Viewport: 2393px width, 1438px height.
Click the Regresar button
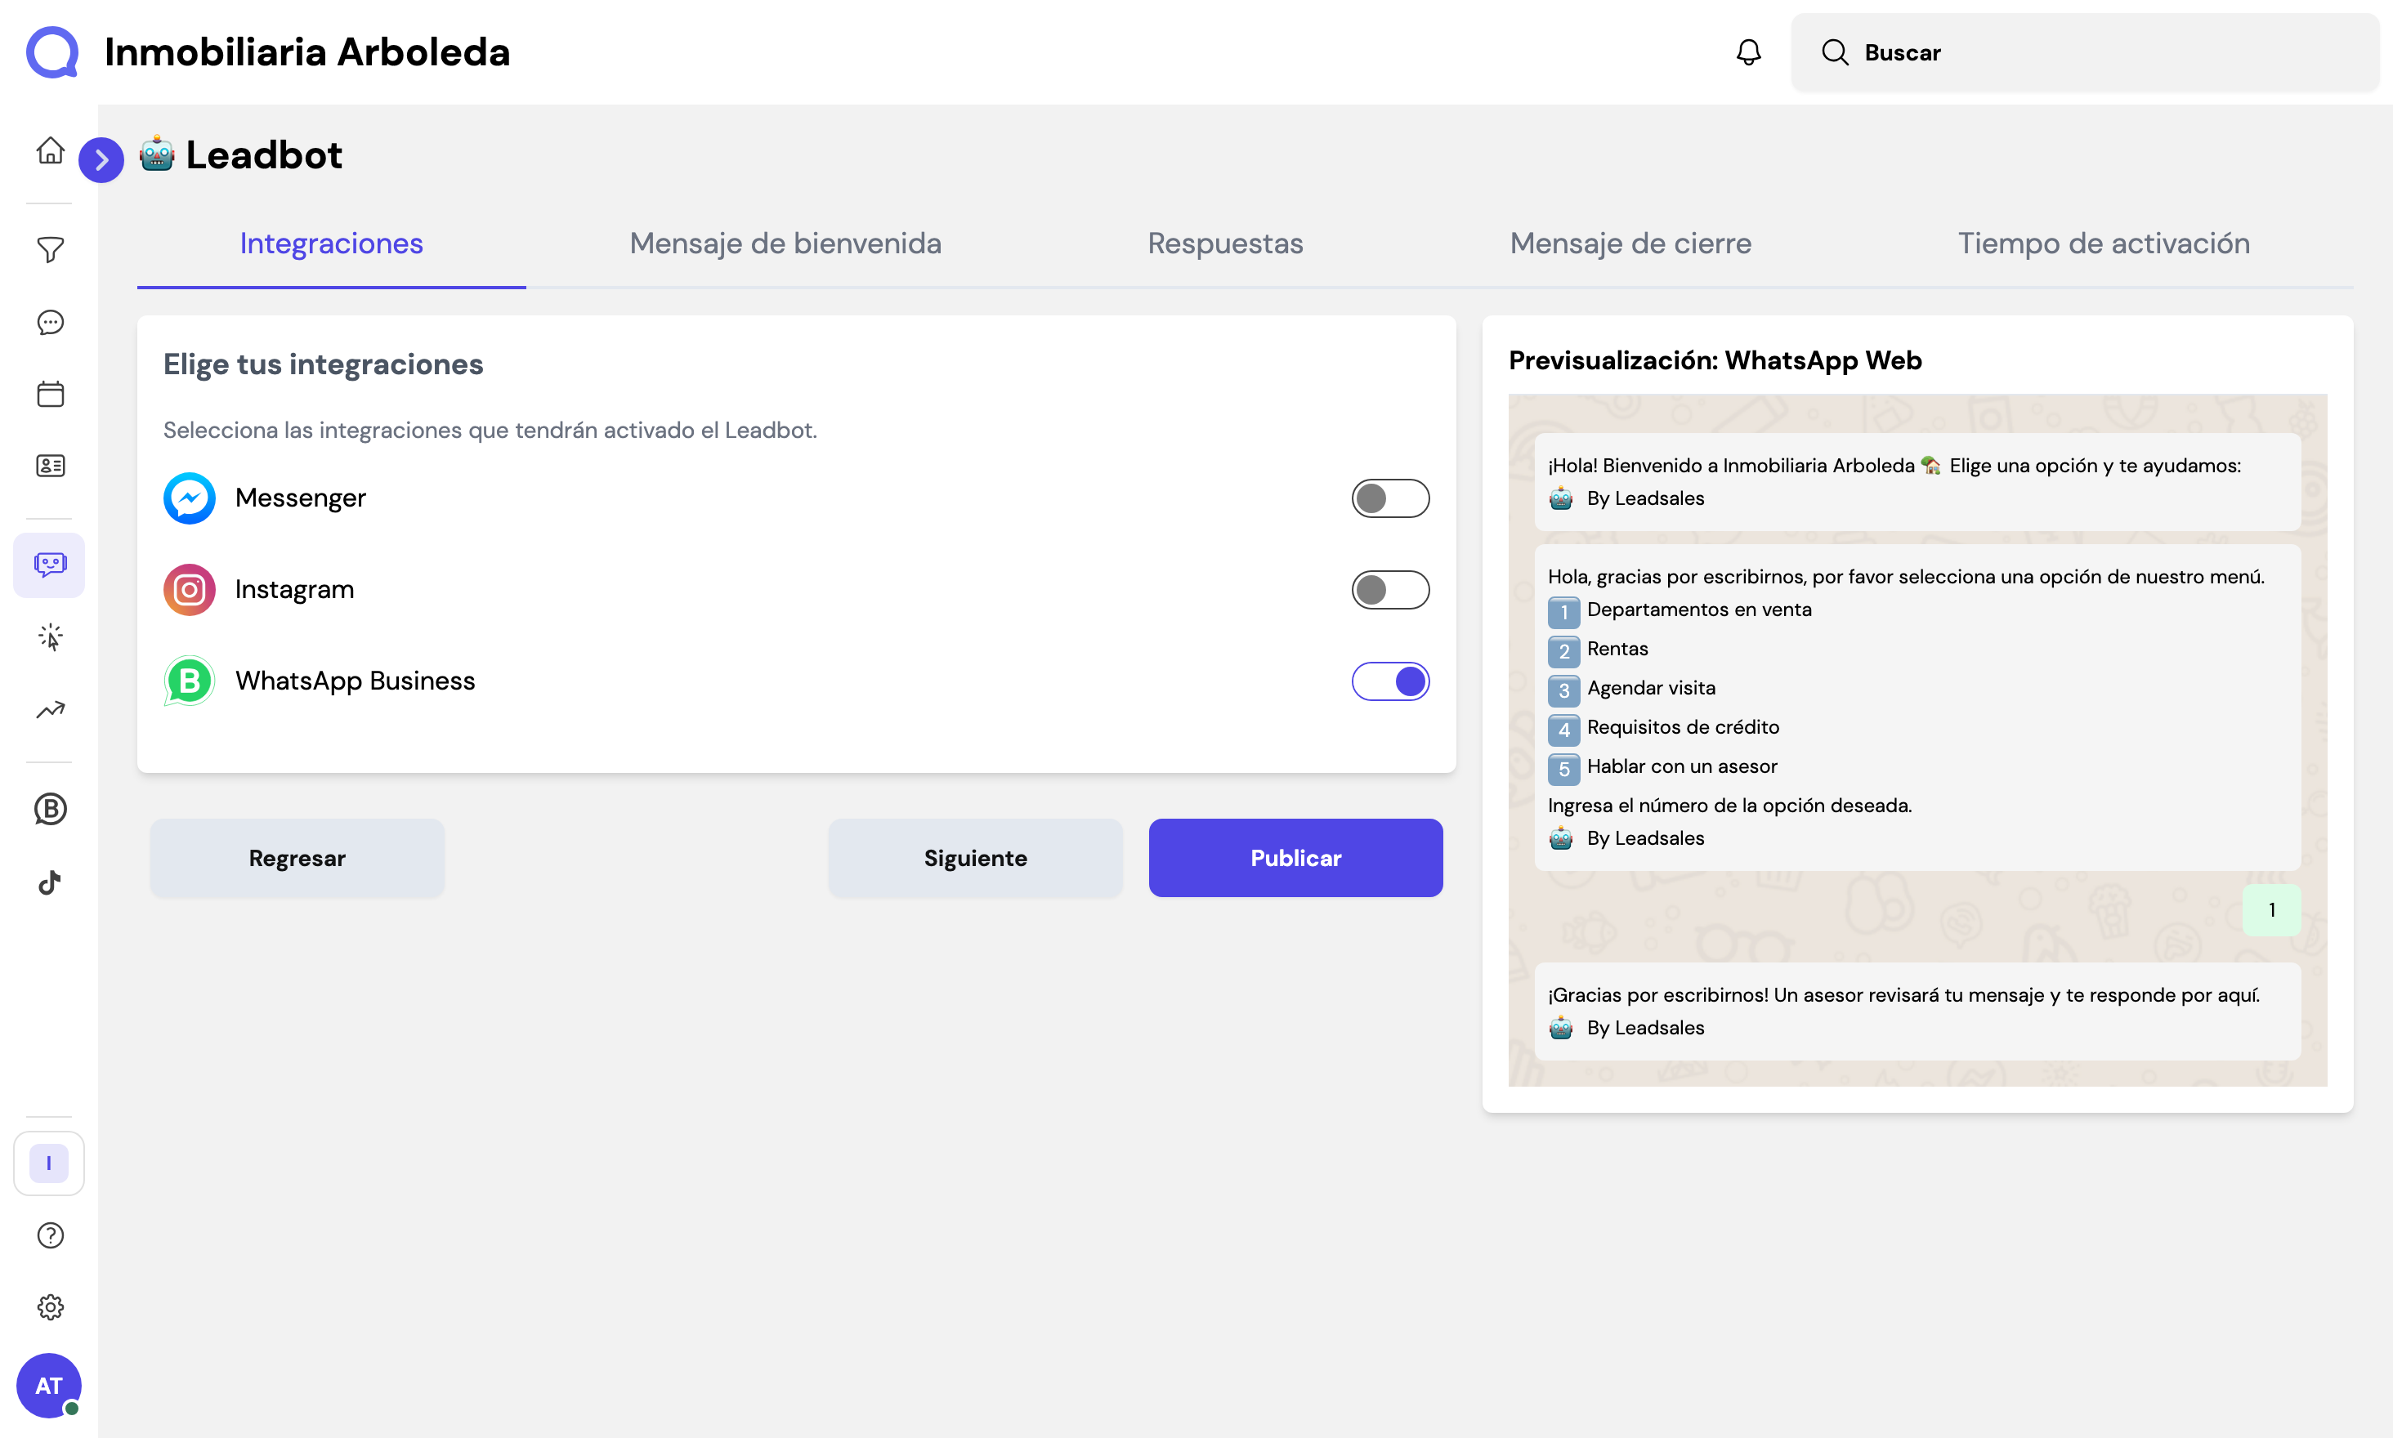(297, 858)
